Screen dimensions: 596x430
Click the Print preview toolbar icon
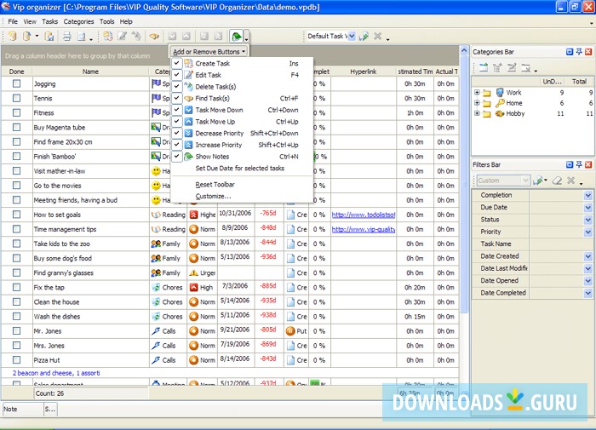point(82,37)
